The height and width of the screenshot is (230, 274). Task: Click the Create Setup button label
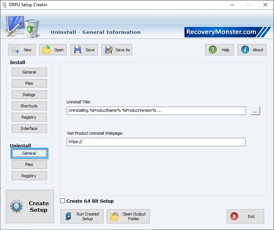pos(39,207)
